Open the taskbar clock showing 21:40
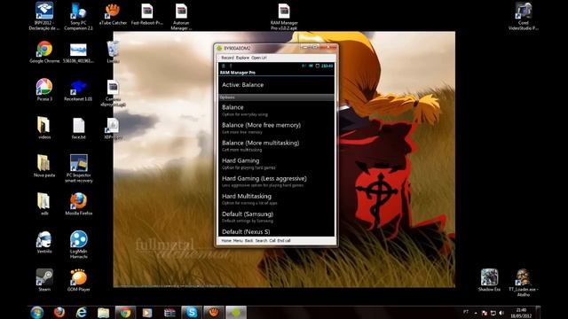 (x=521, y=313)
